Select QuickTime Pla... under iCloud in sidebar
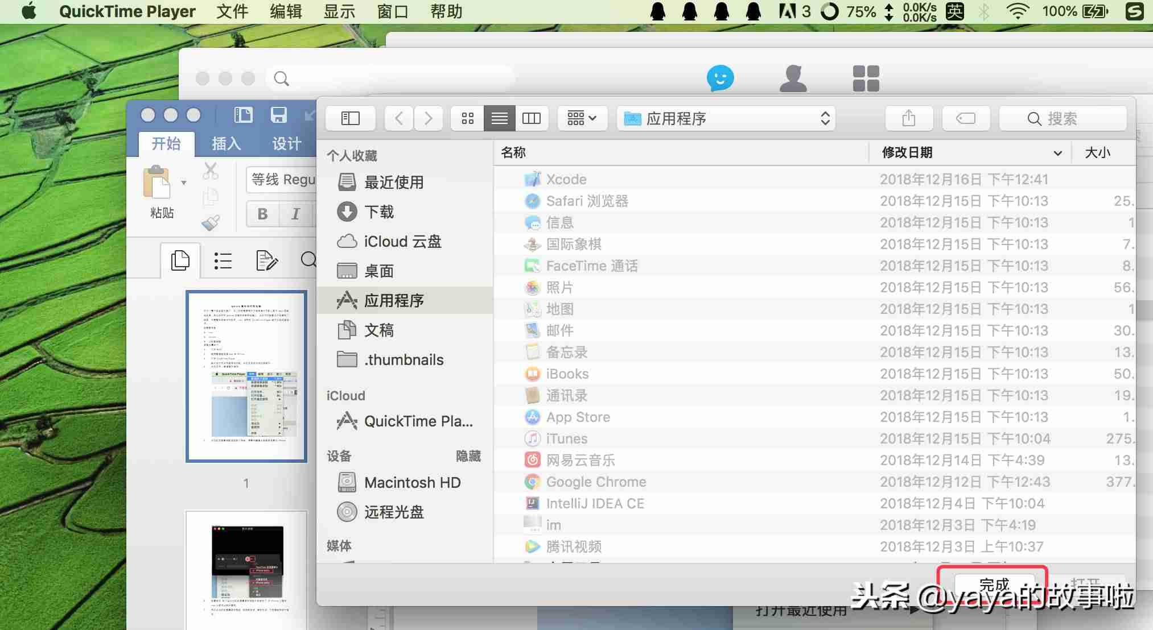This screenshot has width=1153, height=630. point(405,421)
